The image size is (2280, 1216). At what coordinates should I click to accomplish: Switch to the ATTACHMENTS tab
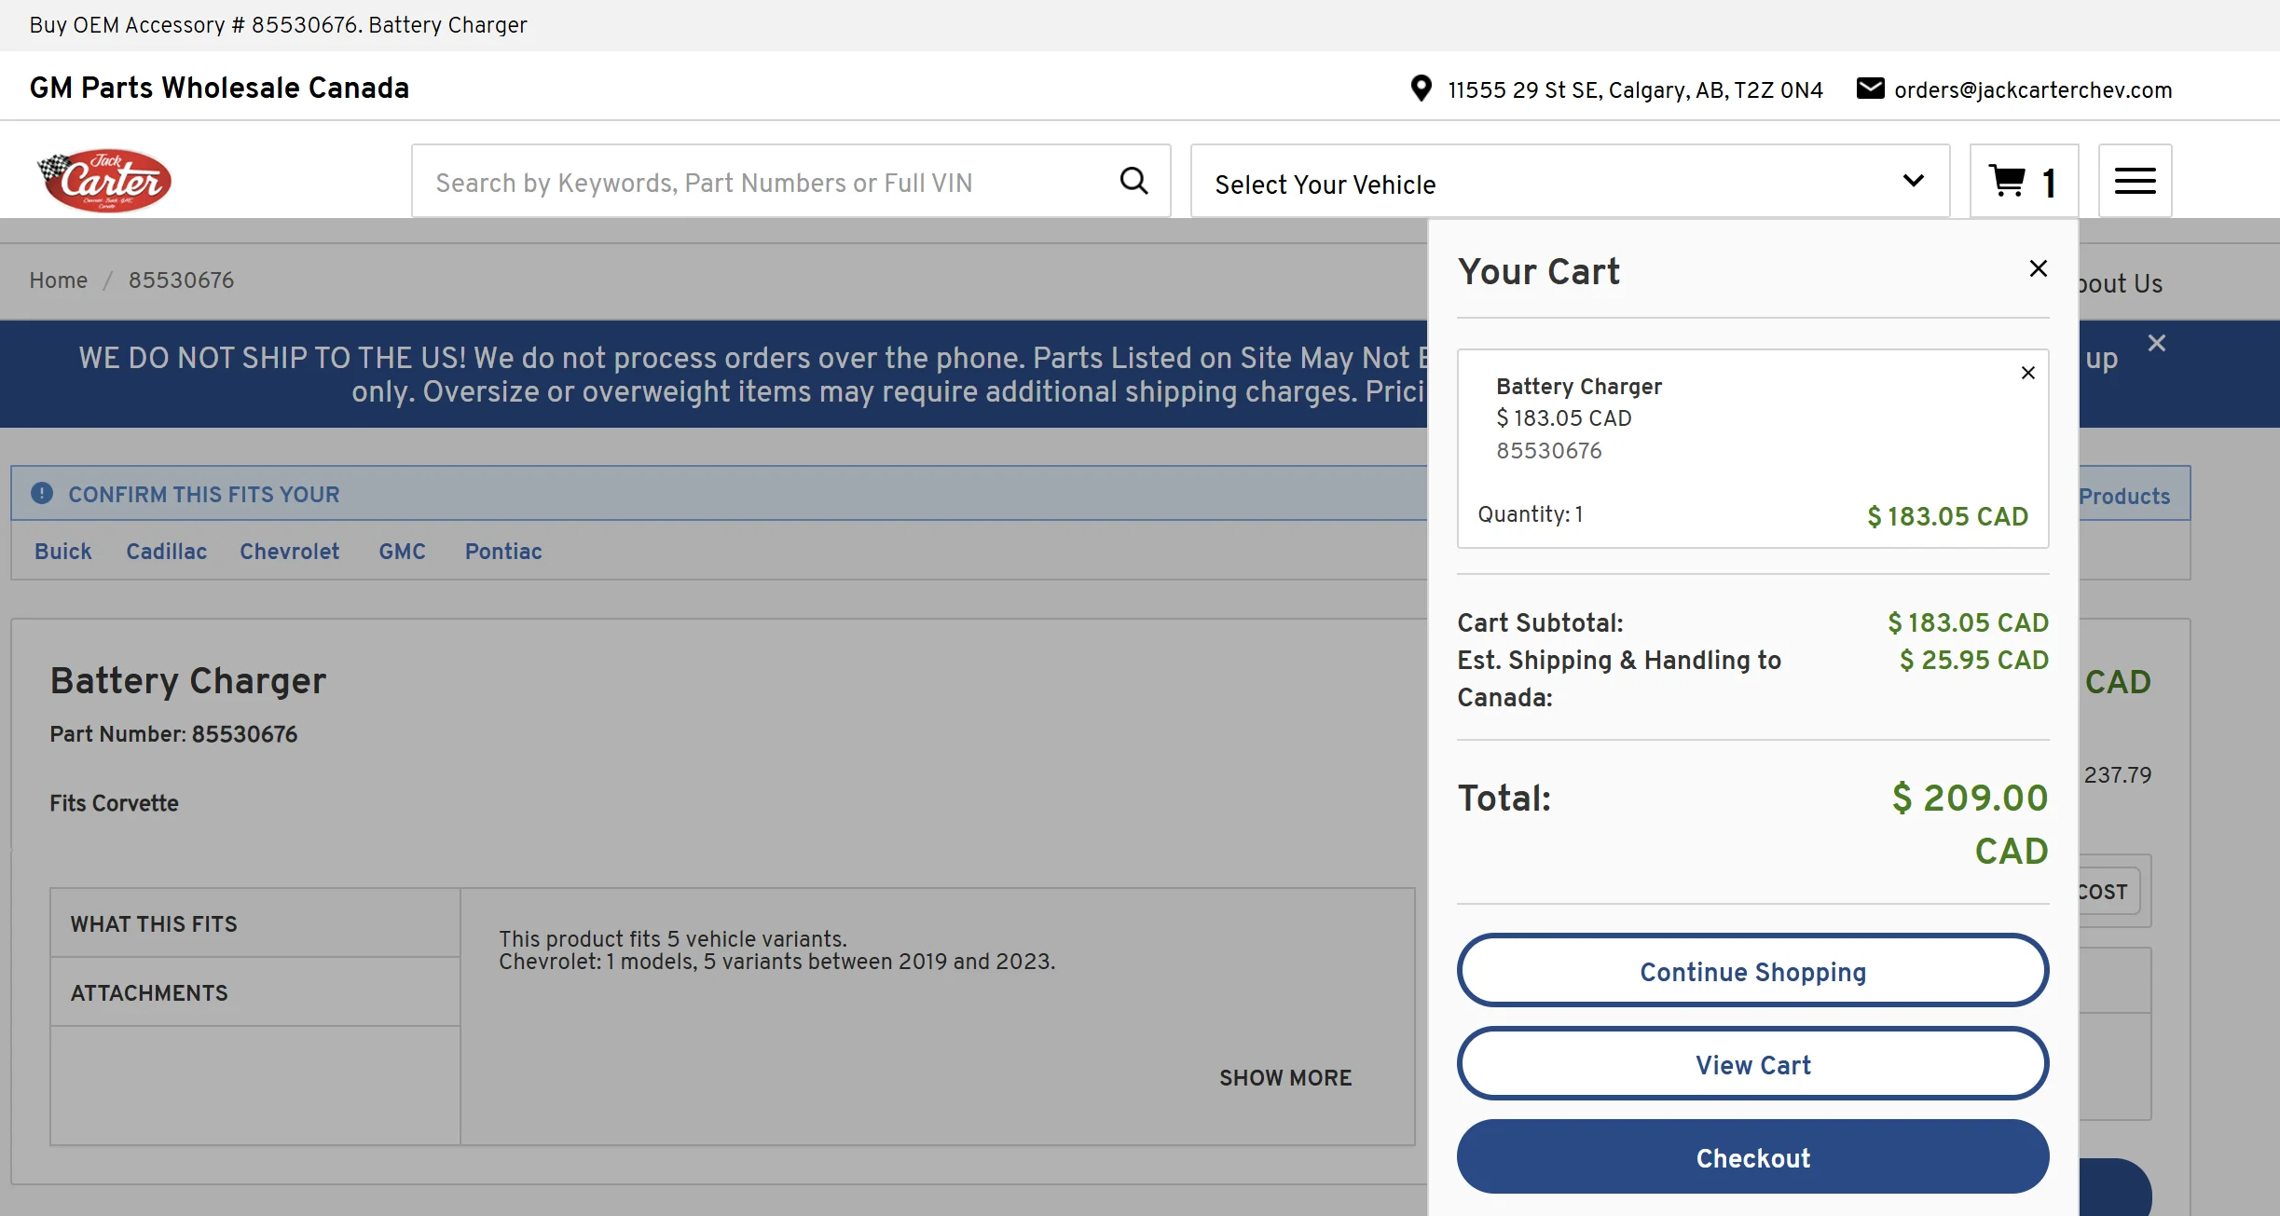click(148, 992)
